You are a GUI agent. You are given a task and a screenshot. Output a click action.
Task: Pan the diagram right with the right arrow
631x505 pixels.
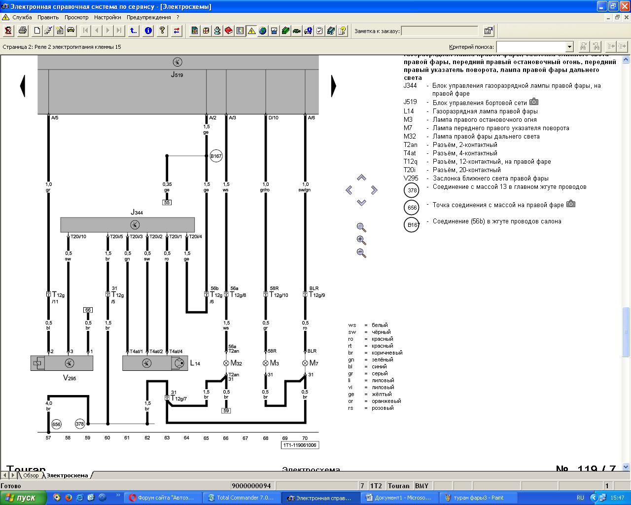[x=374, y=190]
